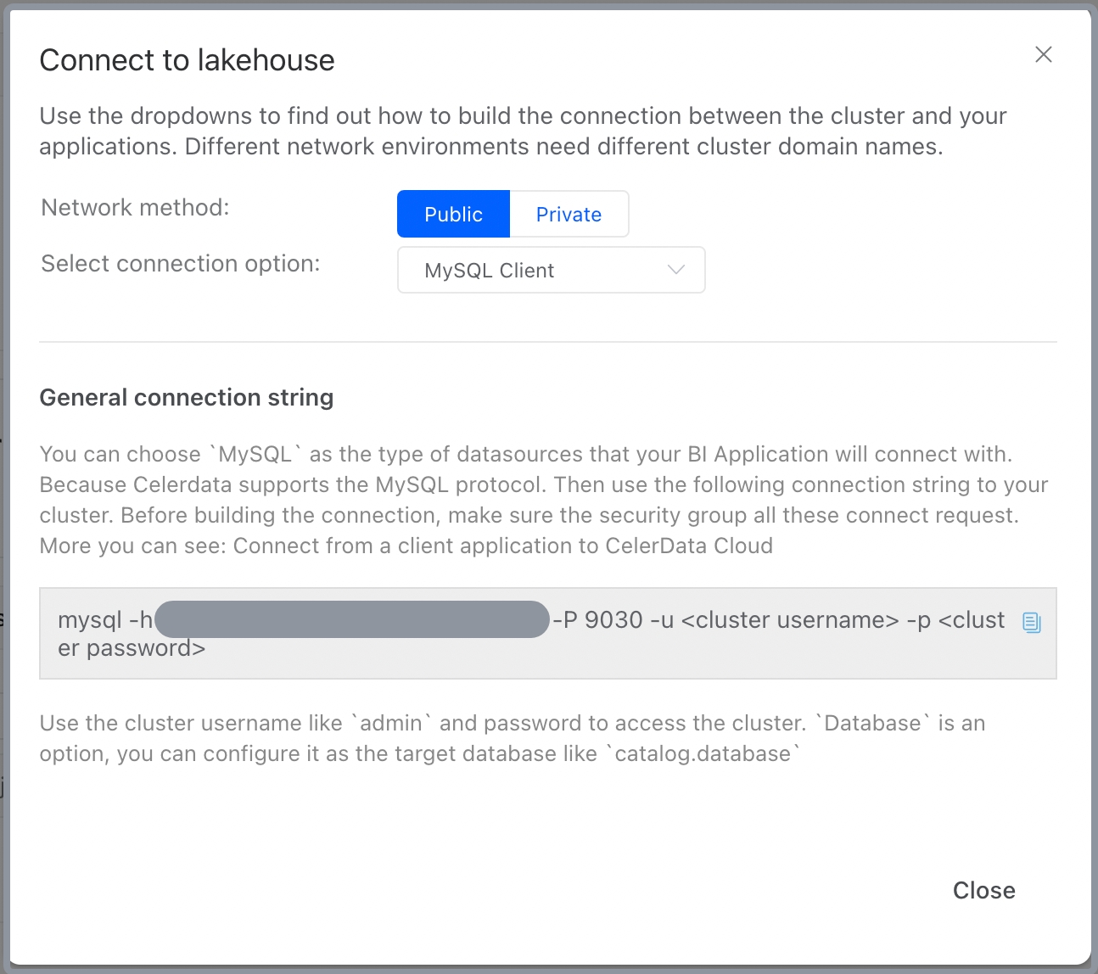Click the '<cluster username>' placeholder text
The width and height of the screenshot is (1098, 974).
[789, 620]
